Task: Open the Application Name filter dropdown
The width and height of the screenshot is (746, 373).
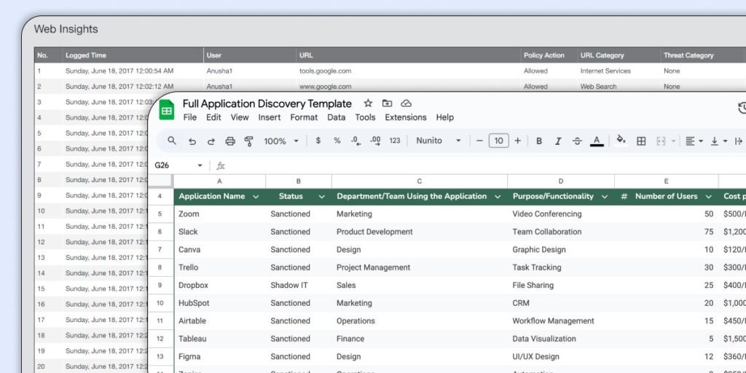Action: (256, 197)
